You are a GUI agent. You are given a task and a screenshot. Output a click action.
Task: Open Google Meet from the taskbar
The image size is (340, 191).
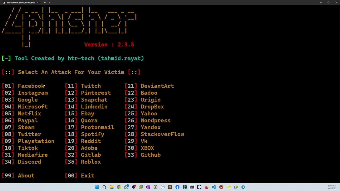pyautogui.click(x=236, y=187)
